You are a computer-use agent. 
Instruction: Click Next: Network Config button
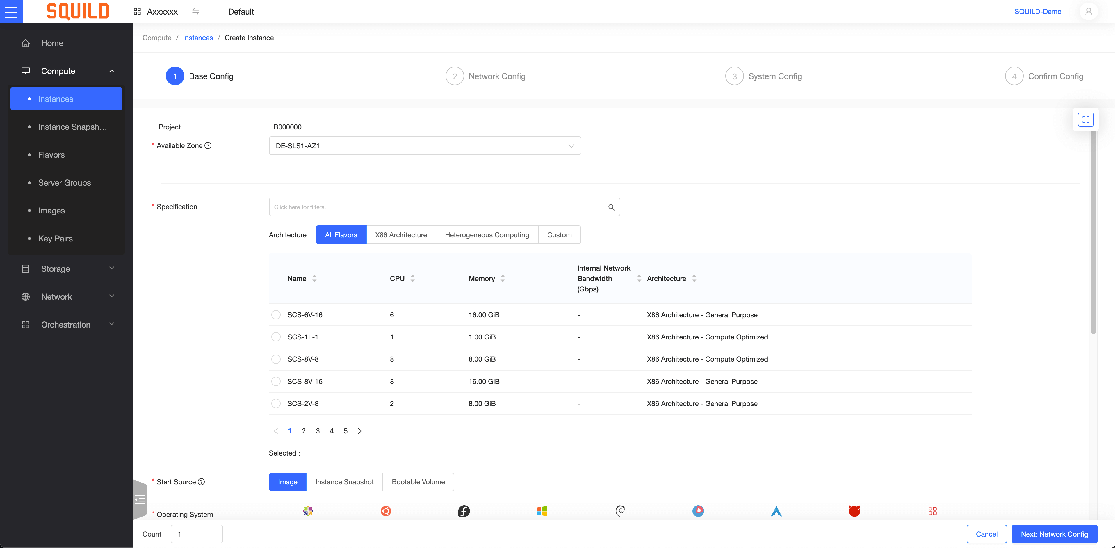pyautogui.click(x=1054, y=534)
